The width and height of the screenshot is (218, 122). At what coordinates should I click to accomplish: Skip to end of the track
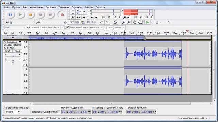coord(50,15)
